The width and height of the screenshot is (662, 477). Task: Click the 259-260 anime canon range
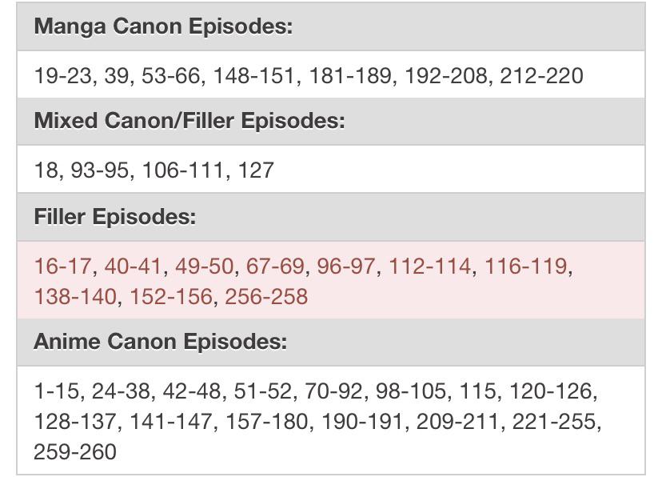click(75, 451)
